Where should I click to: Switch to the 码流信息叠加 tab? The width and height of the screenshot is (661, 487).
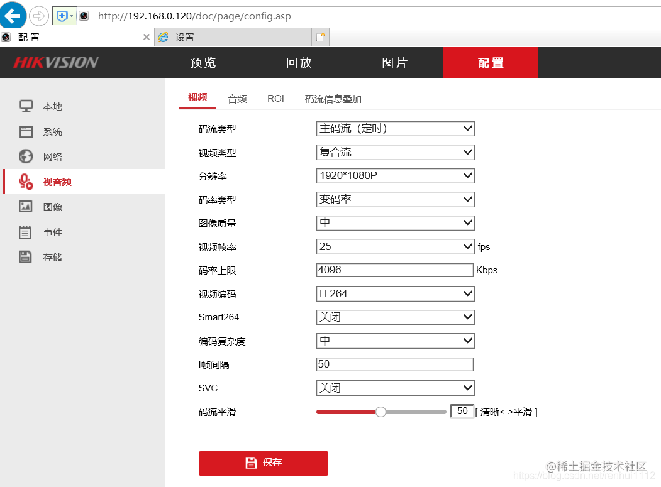point(332,98)
